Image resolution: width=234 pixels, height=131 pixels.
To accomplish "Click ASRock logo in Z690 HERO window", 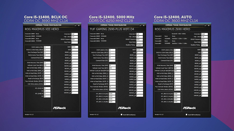I will 189,108.
